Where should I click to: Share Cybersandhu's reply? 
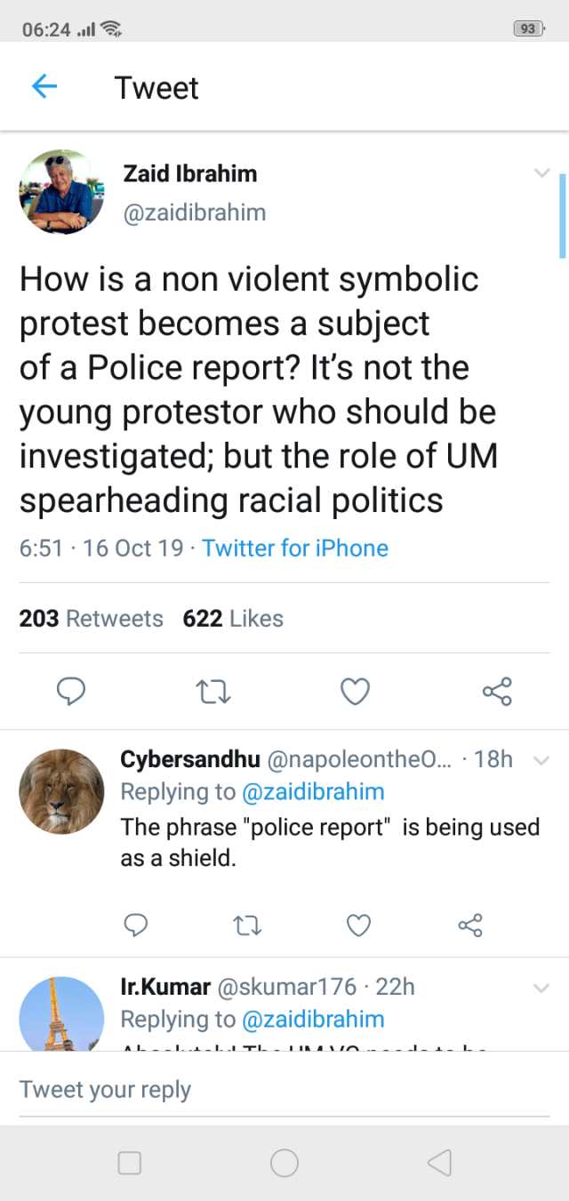470,925
